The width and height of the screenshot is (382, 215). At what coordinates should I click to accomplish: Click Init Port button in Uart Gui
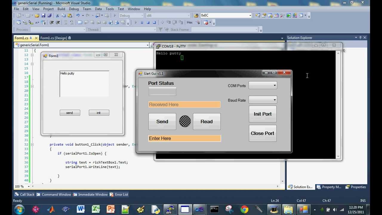263,114
